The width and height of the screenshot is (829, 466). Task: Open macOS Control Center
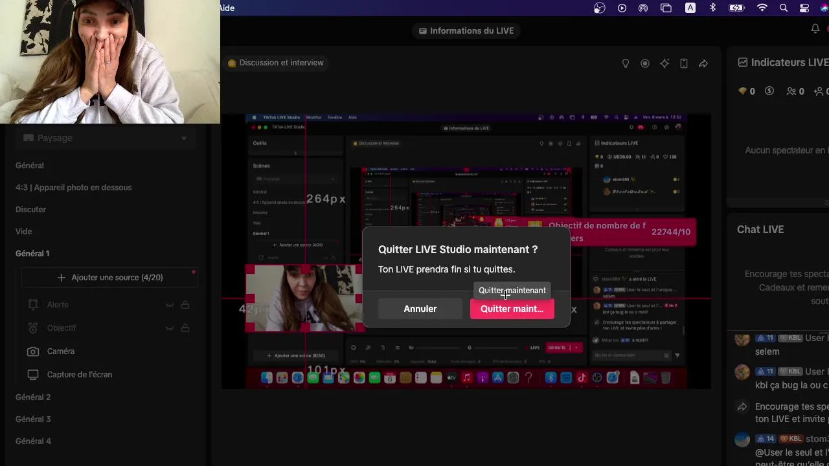tap(804, 8)
